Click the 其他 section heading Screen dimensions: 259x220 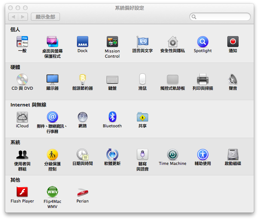tap(15, 180)
